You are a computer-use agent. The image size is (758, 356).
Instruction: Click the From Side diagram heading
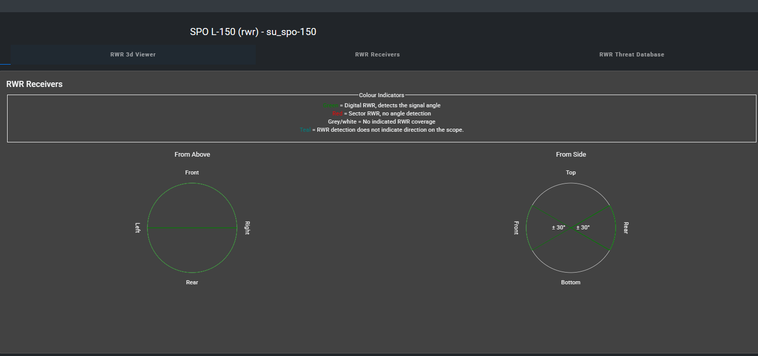pos(571,154)
